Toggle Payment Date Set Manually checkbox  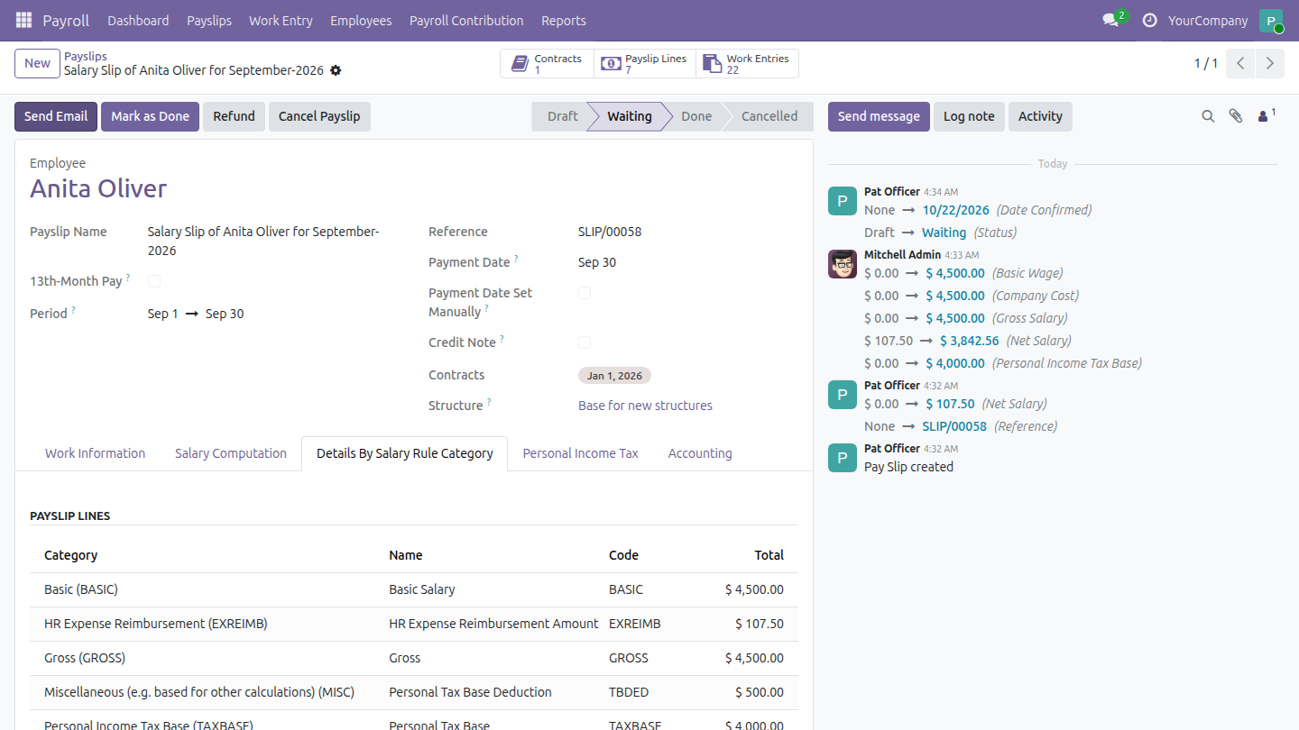(585, 293)
